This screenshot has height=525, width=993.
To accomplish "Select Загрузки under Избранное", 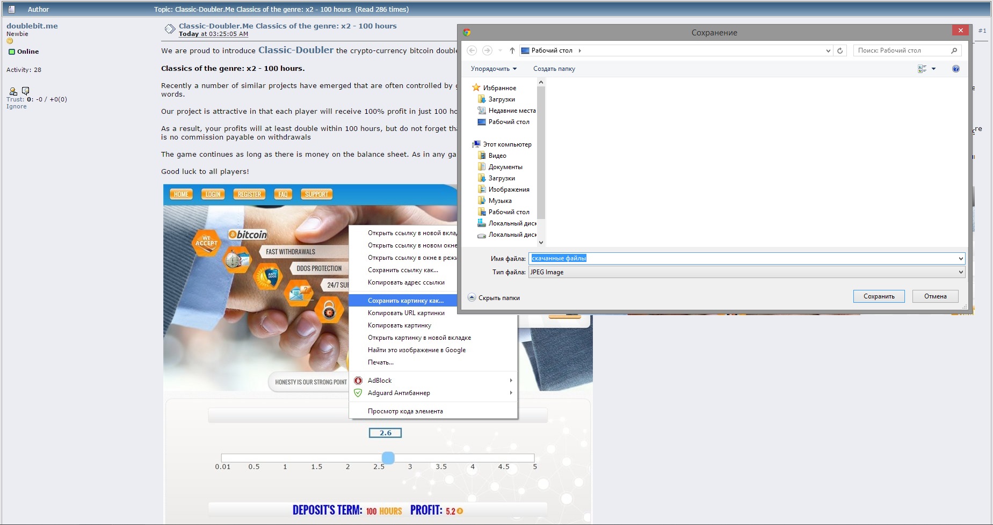I will 496,99.
